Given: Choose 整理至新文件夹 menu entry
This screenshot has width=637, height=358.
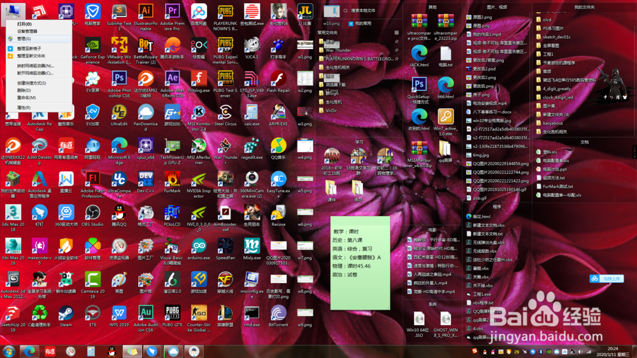Looking at the screenshot, I should [39, 56].
